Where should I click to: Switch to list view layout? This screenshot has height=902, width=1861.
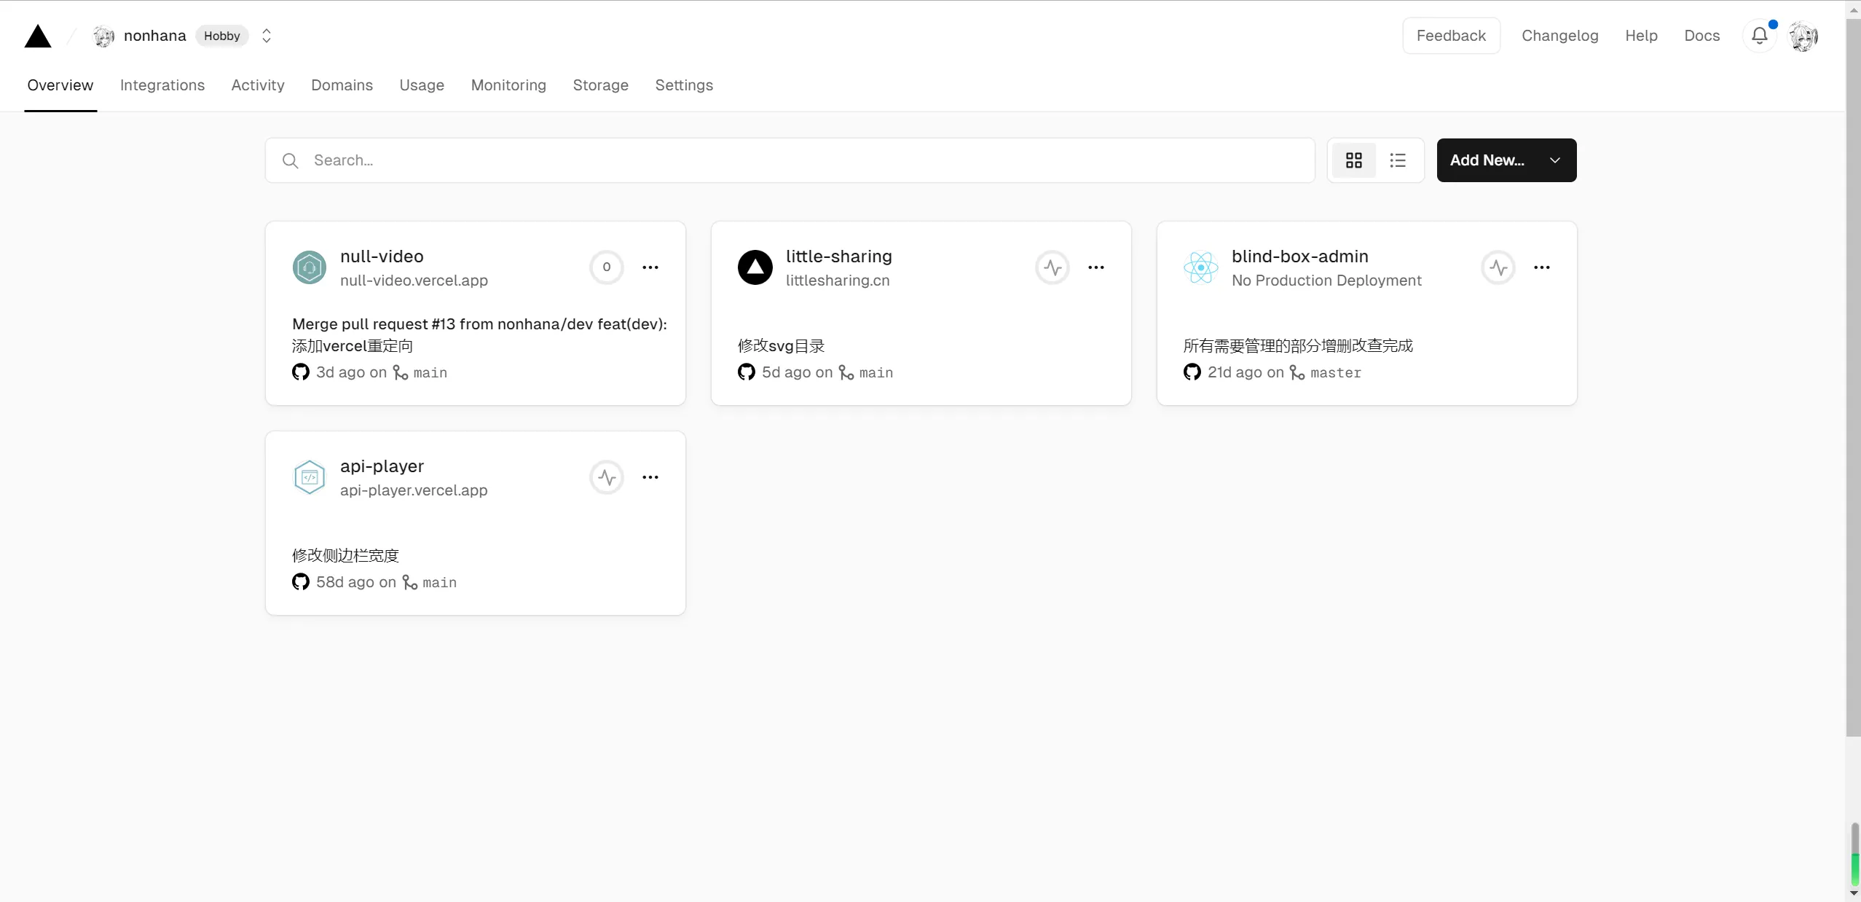(x=1397, y=160)
